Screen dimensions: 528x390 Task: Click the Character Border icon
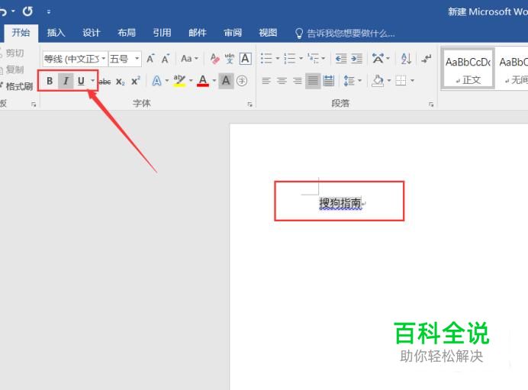tap(246, 59)
